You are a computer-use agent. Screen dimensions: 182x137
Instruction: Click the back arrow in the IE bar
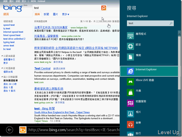10,130
